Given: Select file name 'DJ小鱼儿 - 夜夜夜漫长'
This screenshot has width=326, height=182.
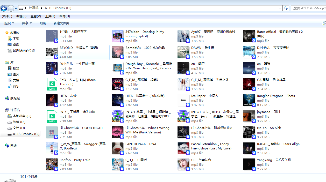Looking at the screenshot, I should pyautogui.click(x=273, y=48).
